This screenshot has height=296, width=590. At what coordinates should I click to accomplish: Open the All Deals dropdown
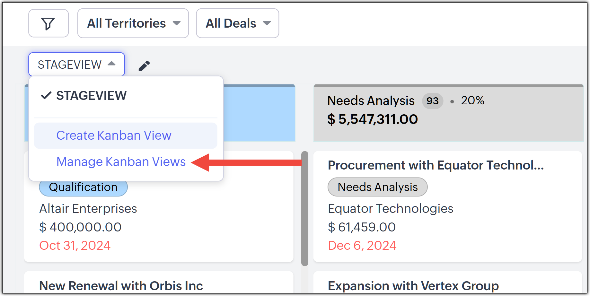point(237,23)
